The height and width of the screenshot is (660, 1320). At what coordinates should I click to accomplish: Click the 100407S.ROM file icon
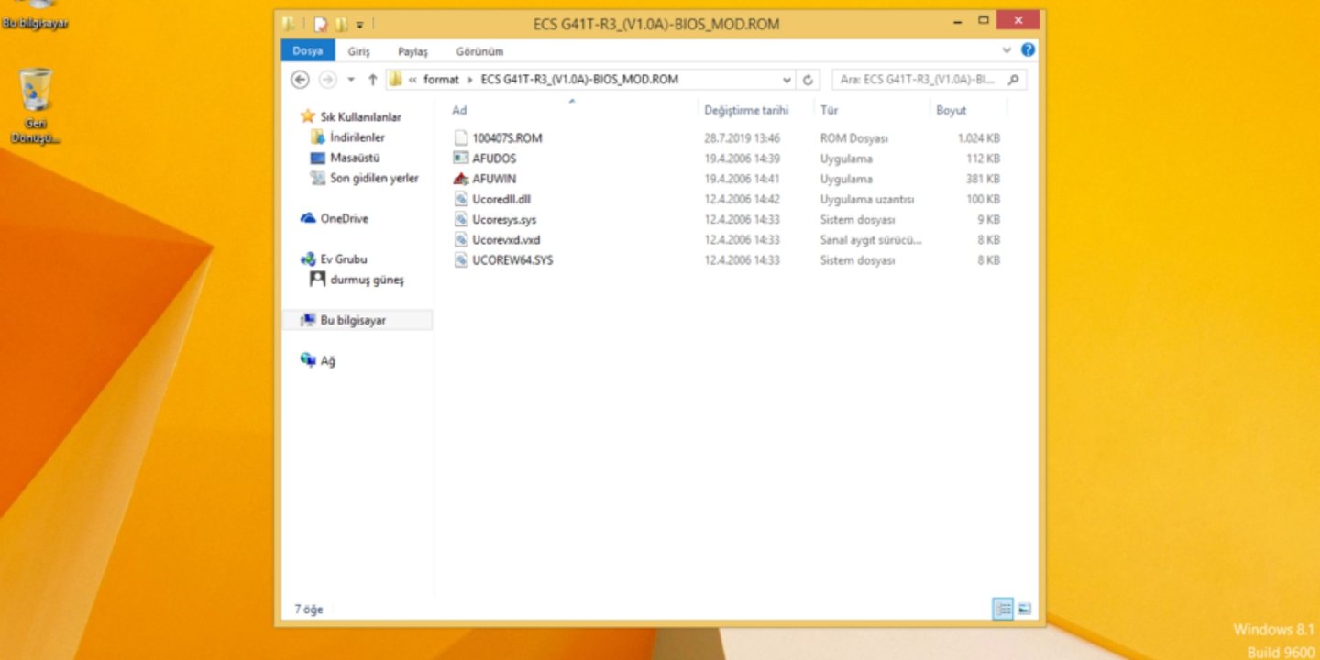[460, 138]
